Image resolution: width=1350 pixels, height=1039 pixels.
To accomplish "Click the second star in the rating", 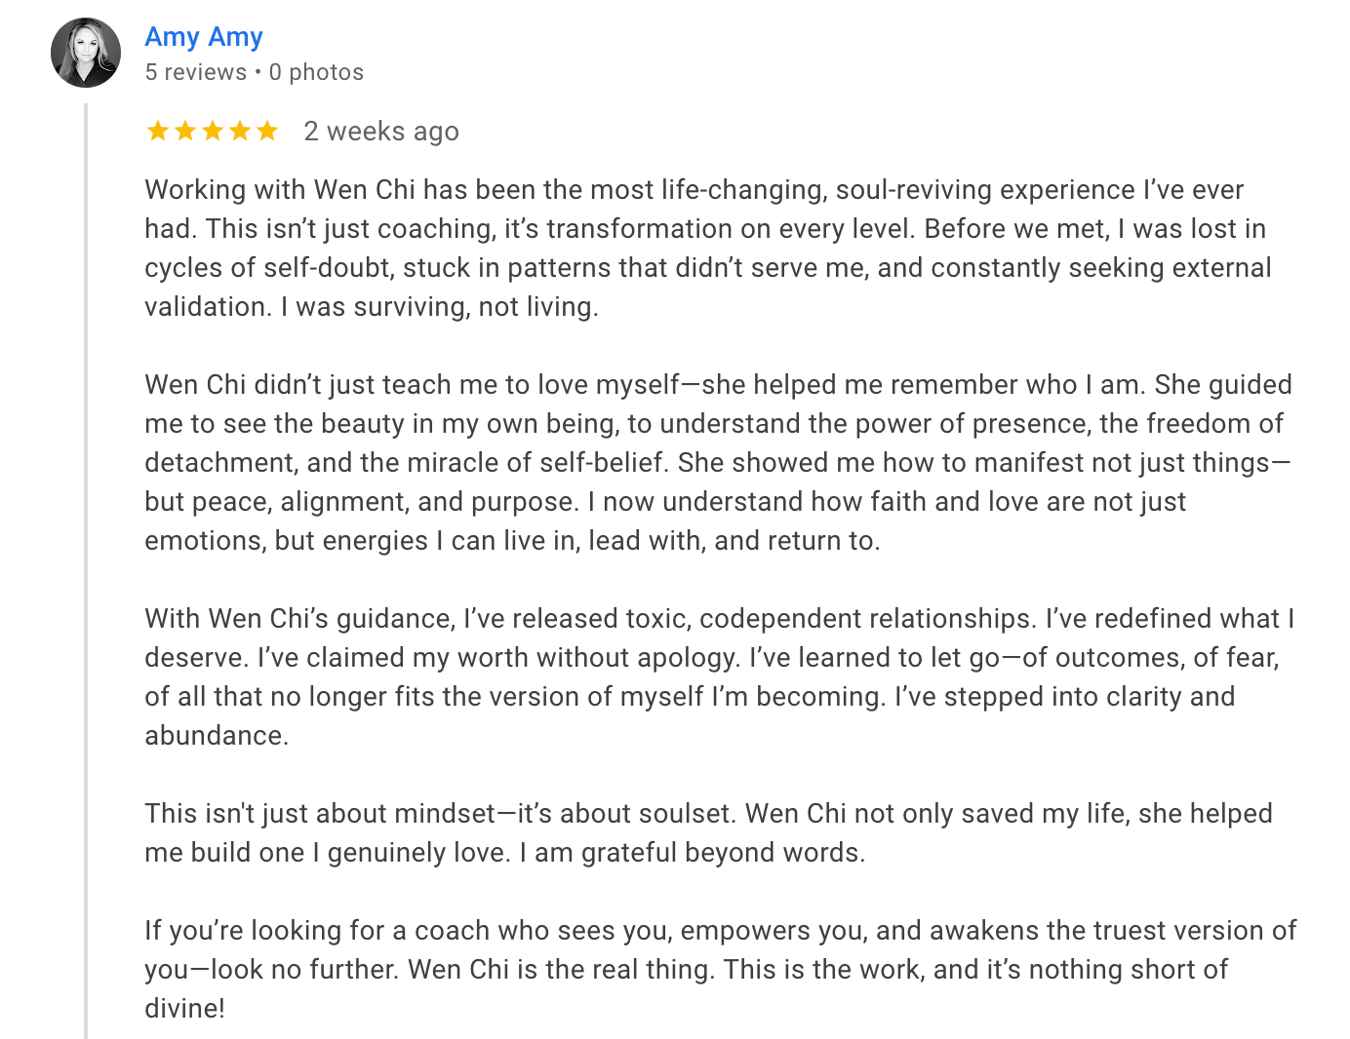I will point(185,131).
